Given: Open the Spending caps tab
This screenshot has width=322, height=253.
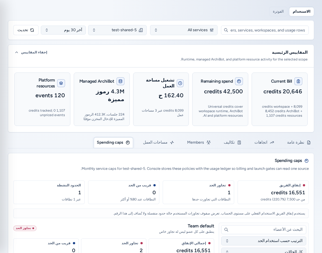Looking at the screenshot, I should (x=113, y=143).
